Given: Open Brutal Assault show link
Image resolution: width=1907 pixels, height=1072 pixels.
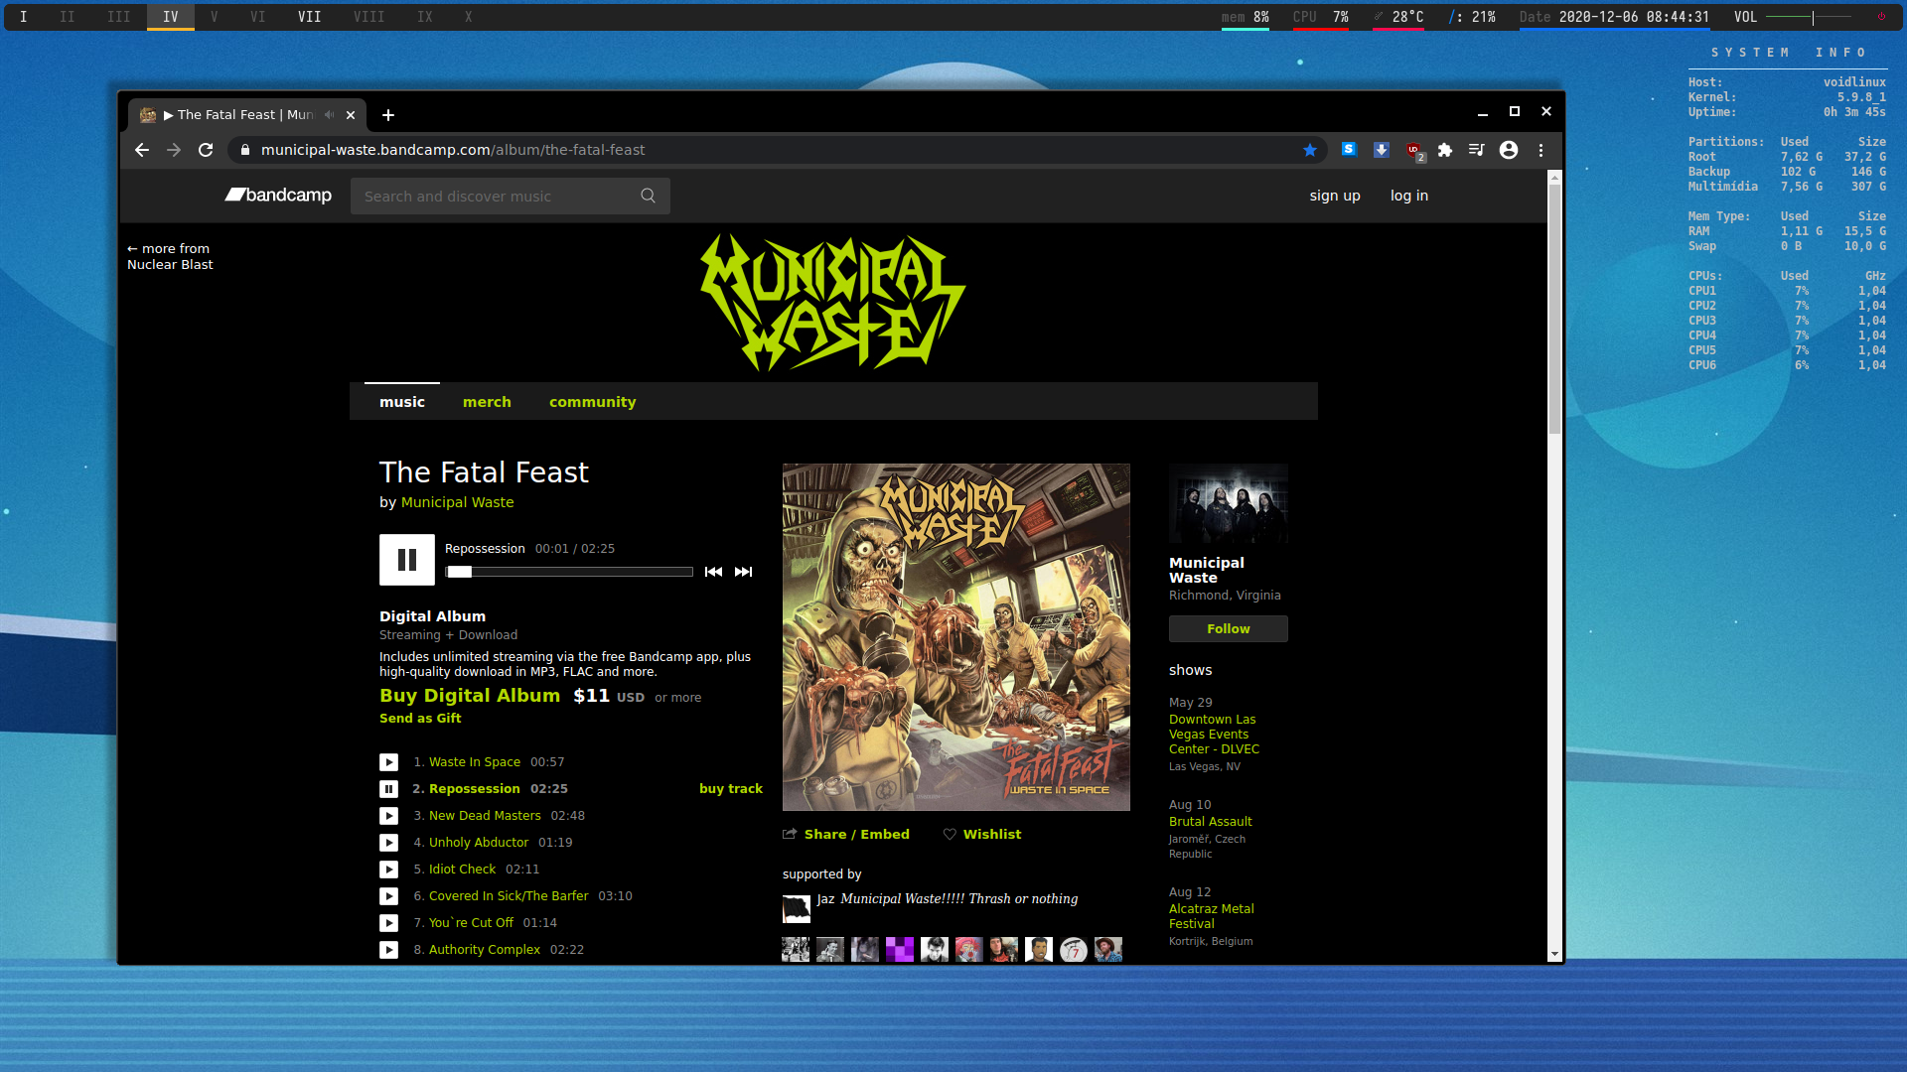Looking at the screenshot, I should click(x=1211, y=822).
